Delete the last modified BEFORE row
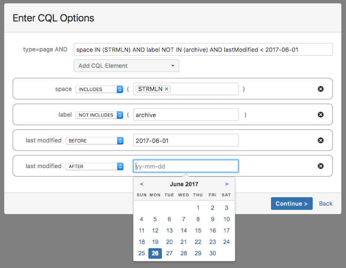This screenshot has height=268, width=346. coord(320,140)
